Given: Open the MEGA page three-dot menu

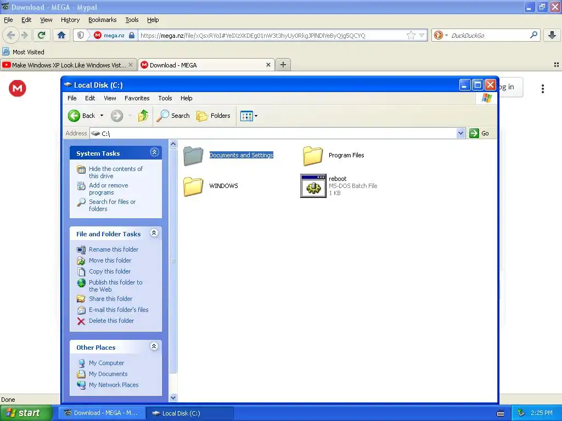Looking at the screenshot, I should 543,89.
